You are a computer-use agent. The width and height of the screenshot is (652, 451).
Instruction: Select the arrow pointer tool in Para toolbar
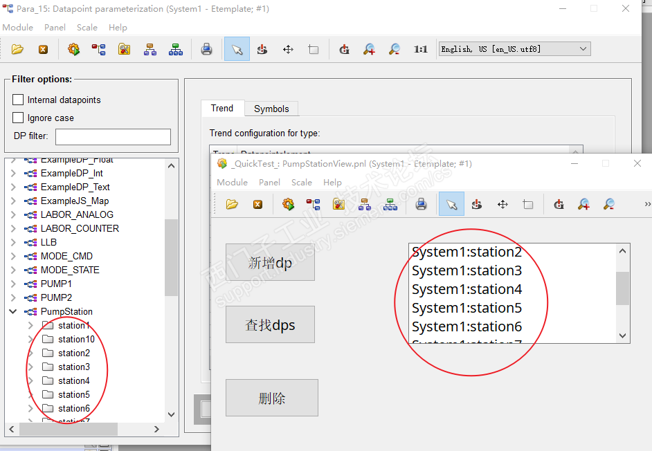click(x=237, y=49)
